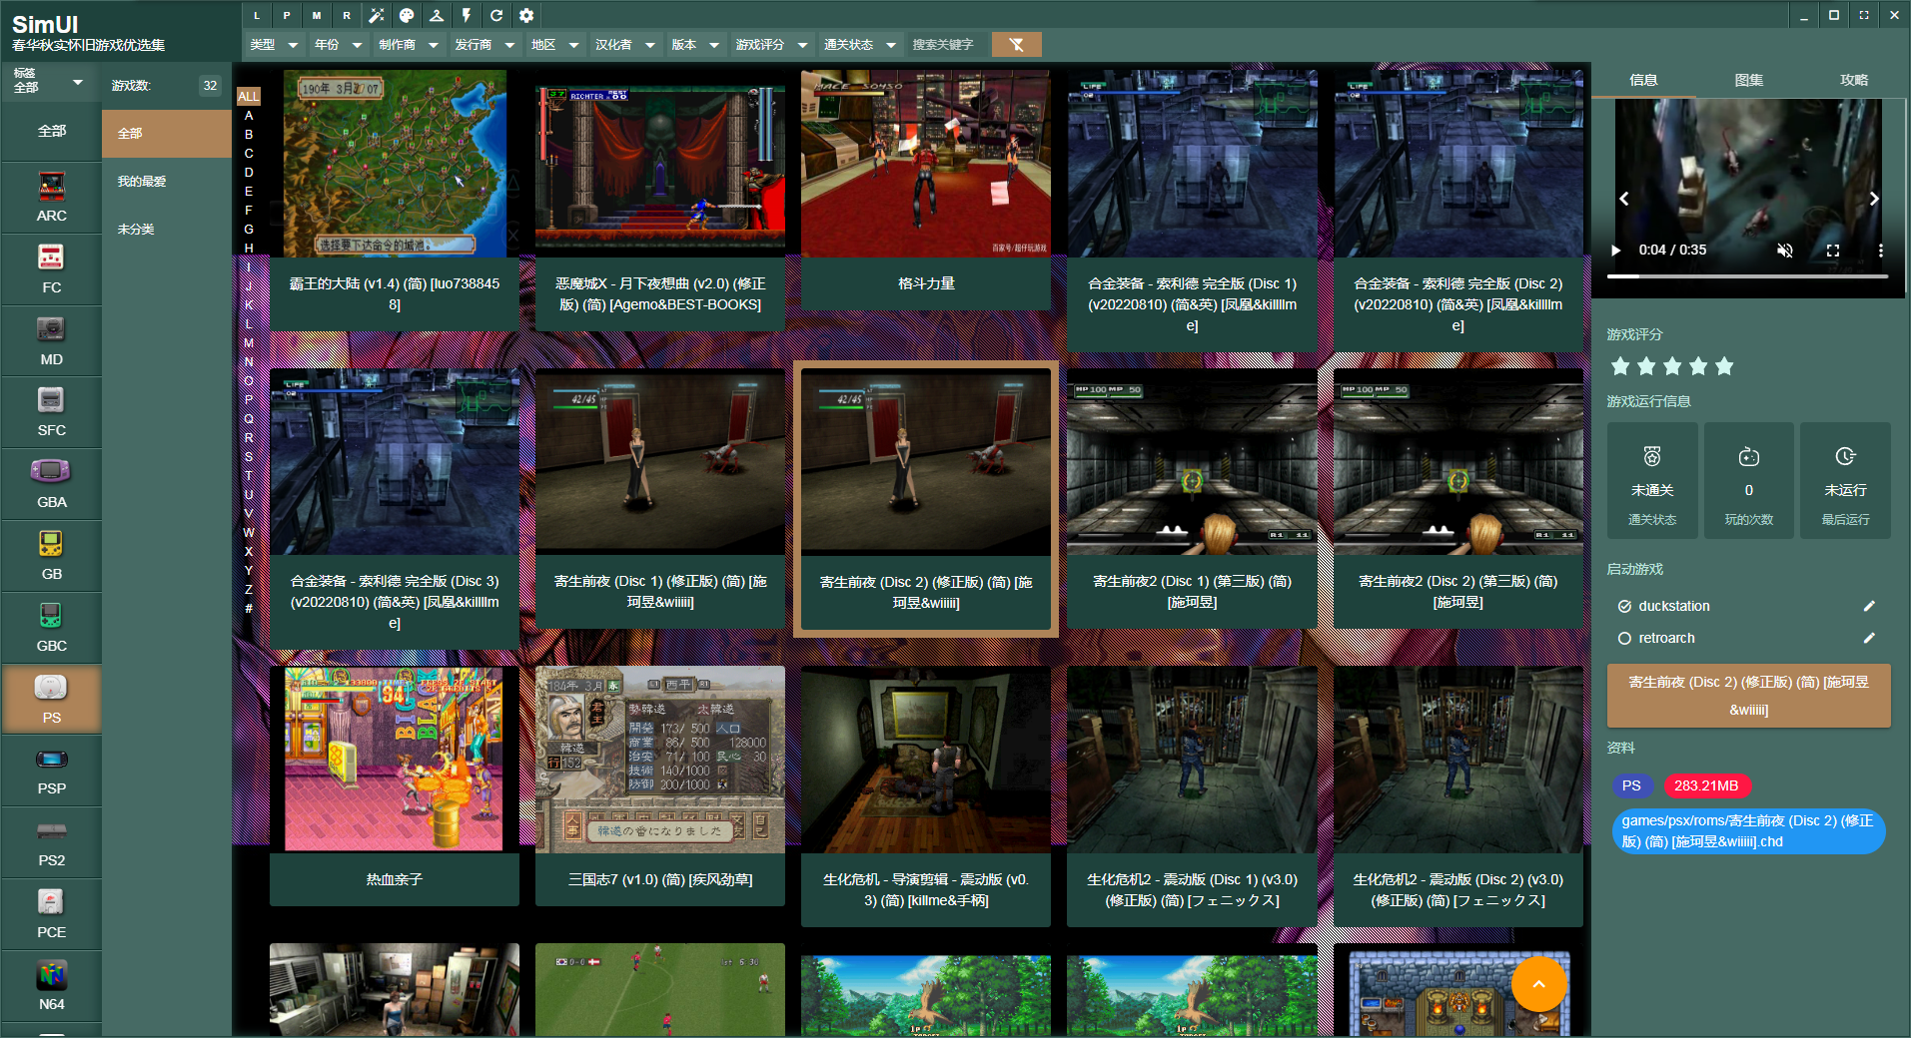This screenshot has width=1911, height=1038.
Task: Click the video progress bar
Action: [x=1747, y=275]
